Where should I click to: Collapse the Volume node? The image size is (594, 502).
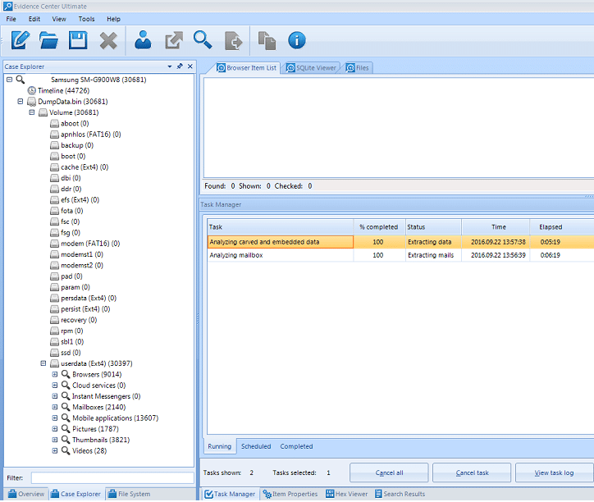coord(32,112)
